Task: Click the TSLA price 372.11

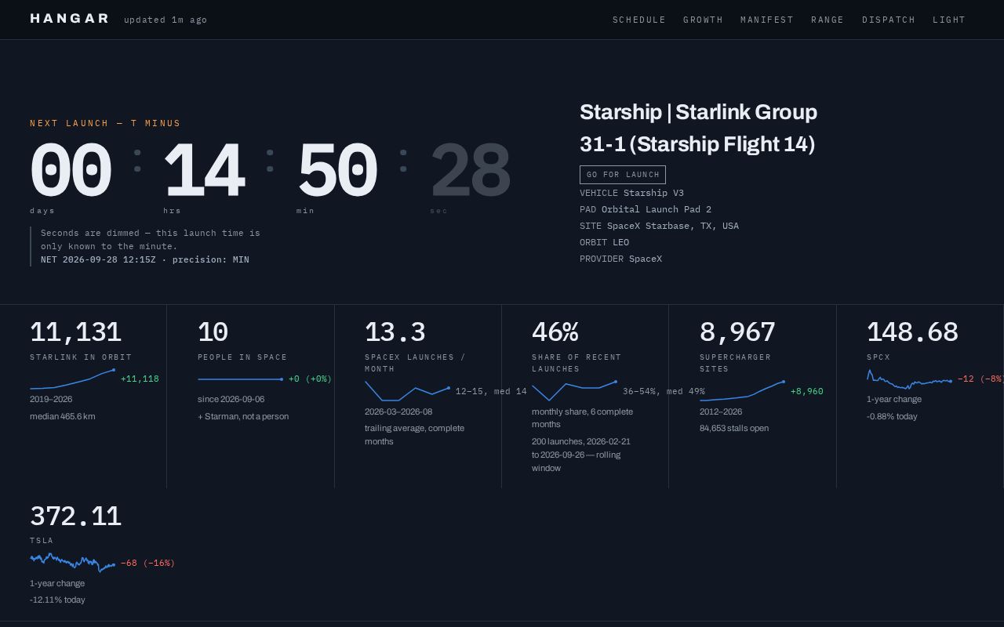Action: click(x=75, y=516)
